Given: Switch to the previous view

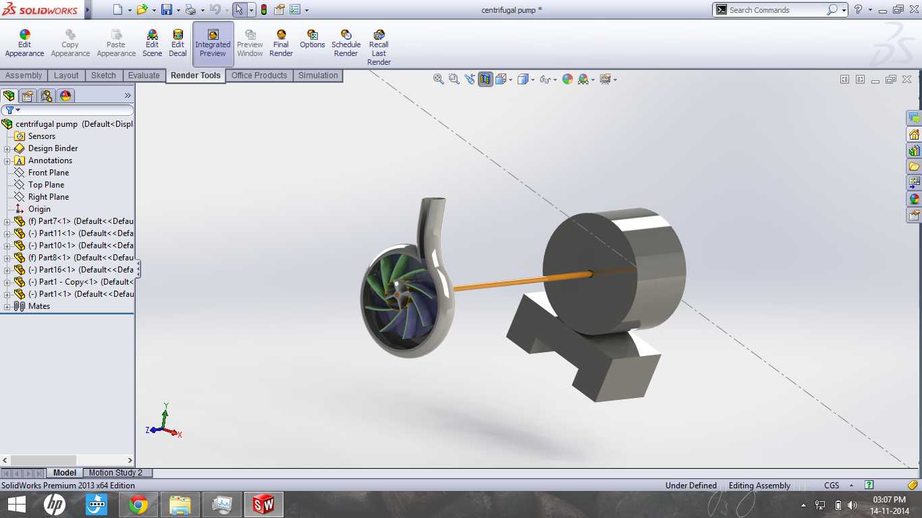Looking at the screenshot, I should [470, 79].
